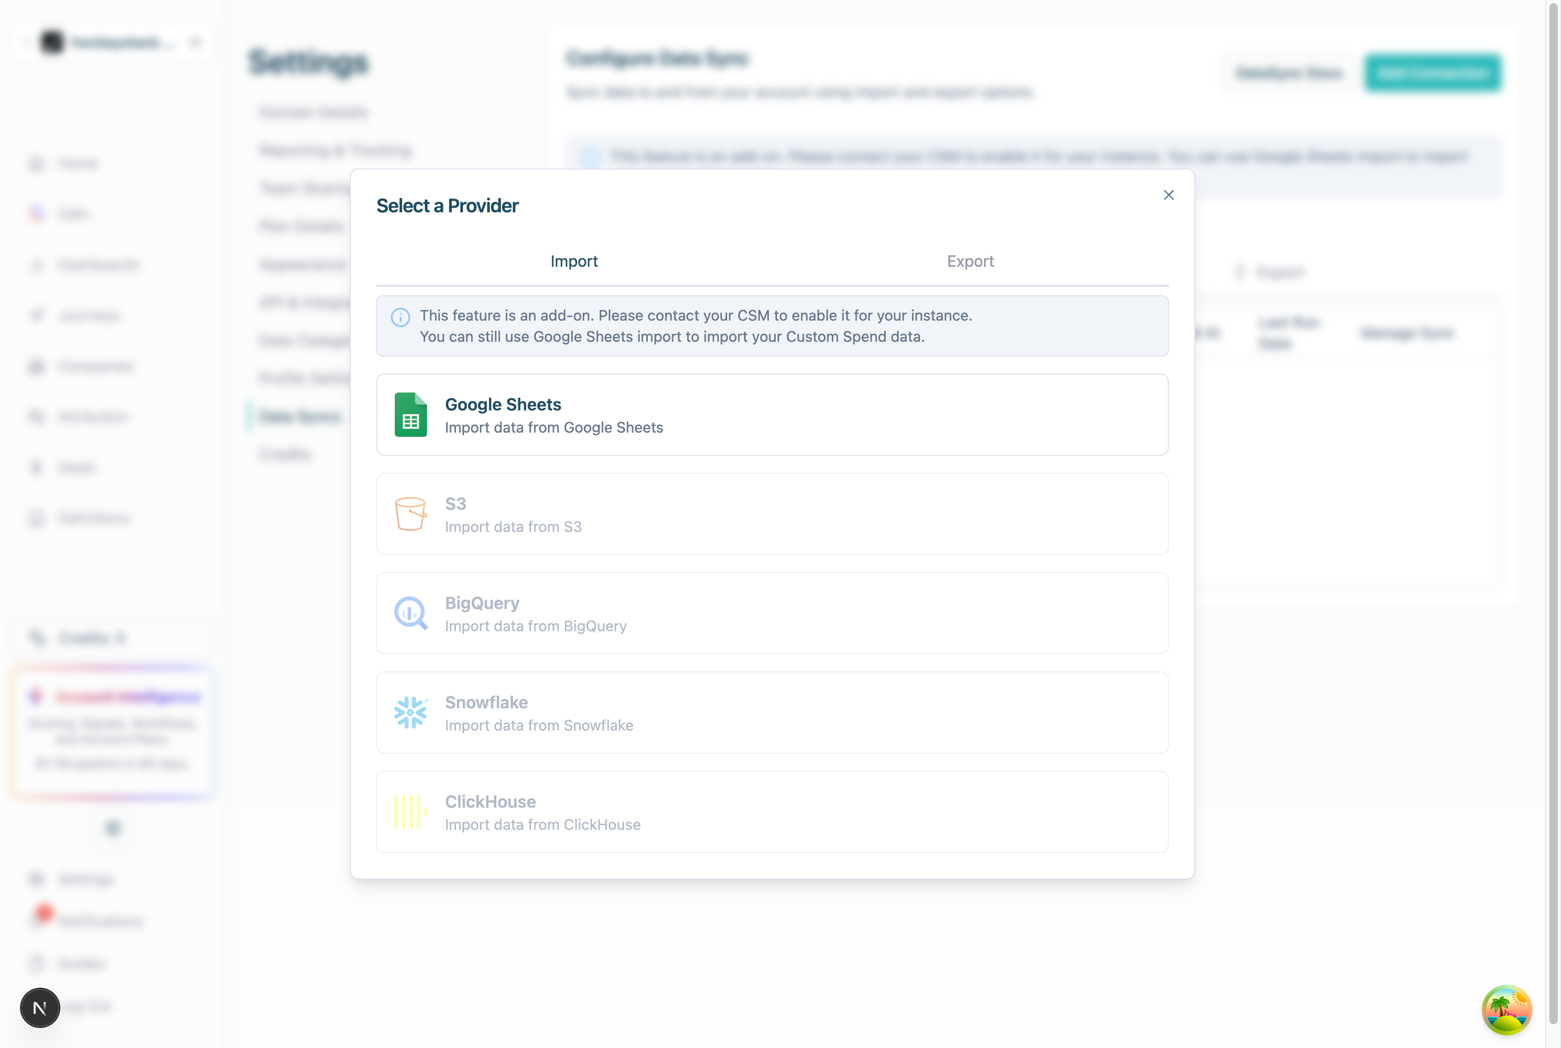Viewport: 1561px width, 1048px height.
Task: Click the 'Import data from BigQuery' description
Action: [x=535, y=626]
